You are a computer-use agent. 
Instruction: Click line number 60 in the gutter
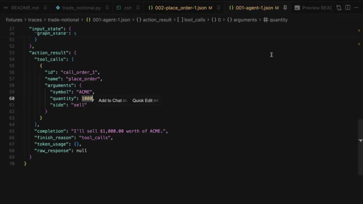pos(12,98)
